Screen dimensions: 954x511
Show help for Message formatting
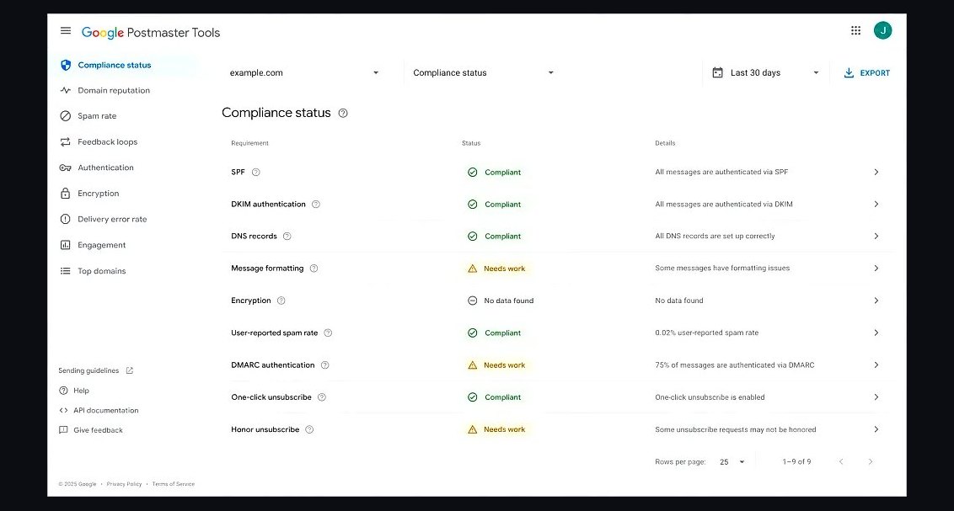[x=314, y=269]
